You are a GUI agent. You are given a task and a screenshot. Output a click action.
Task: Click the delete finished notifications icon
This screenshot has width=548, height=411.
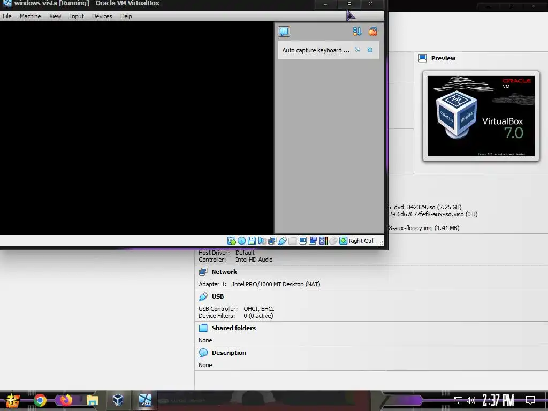[x=373, y=32]
